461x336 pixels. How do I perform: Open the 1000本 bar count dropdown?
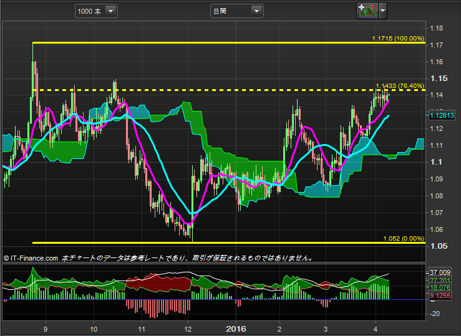(96, 11)
